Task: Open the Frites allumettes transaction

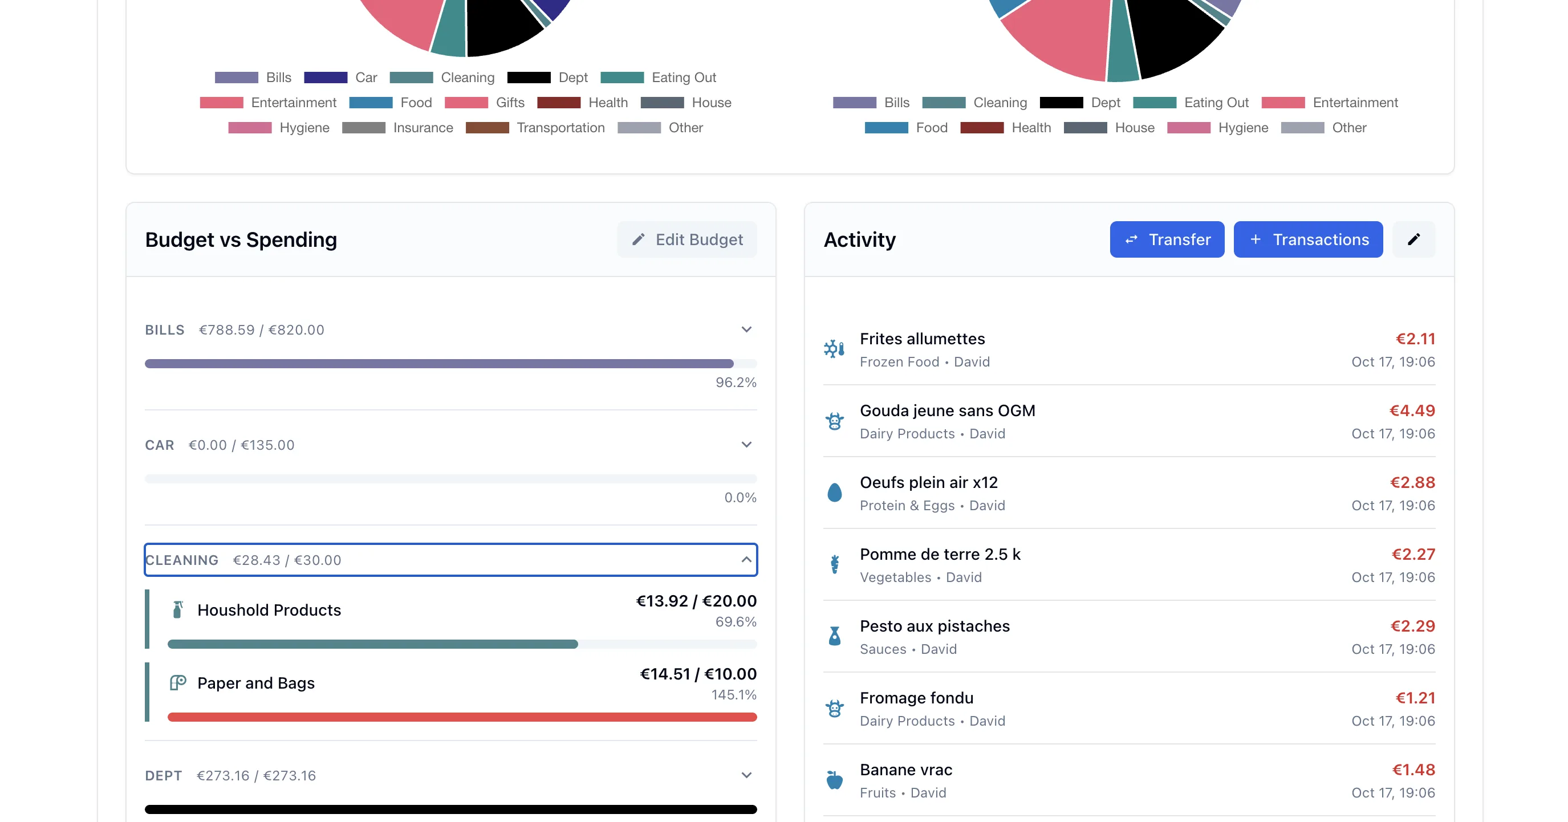Action: 1129,349
